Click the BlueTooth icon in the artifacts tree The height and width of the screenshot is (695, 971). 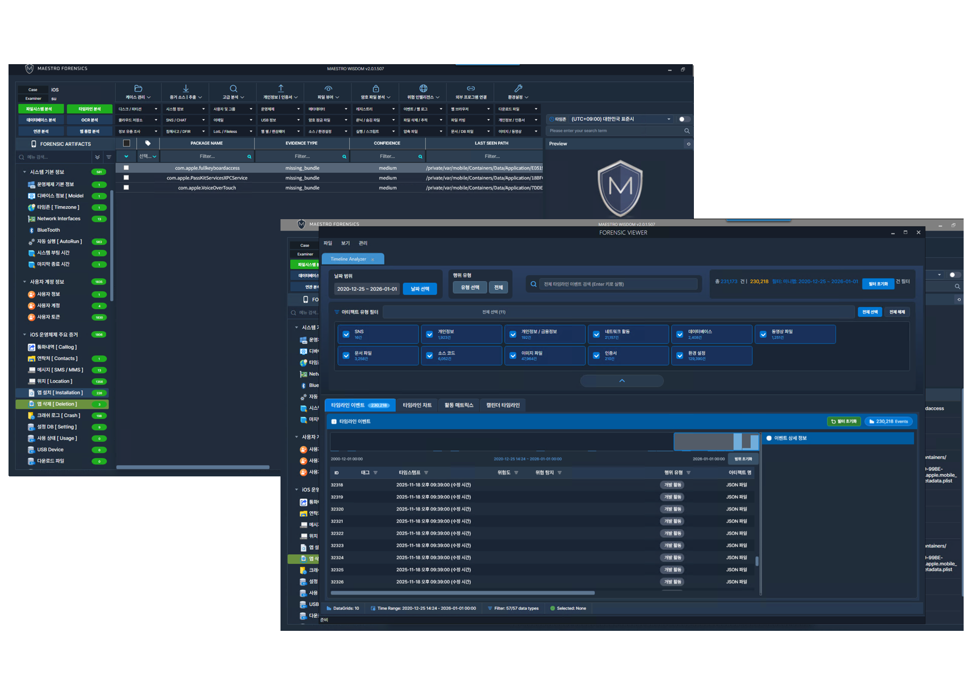[x=32, y=230]
